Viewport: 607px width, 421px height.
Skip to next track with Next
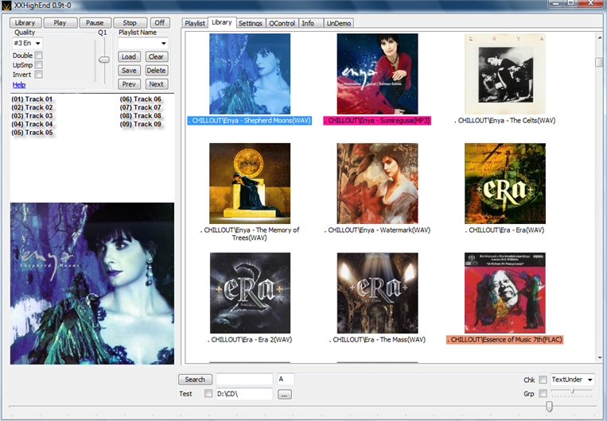tap(157, 84)
